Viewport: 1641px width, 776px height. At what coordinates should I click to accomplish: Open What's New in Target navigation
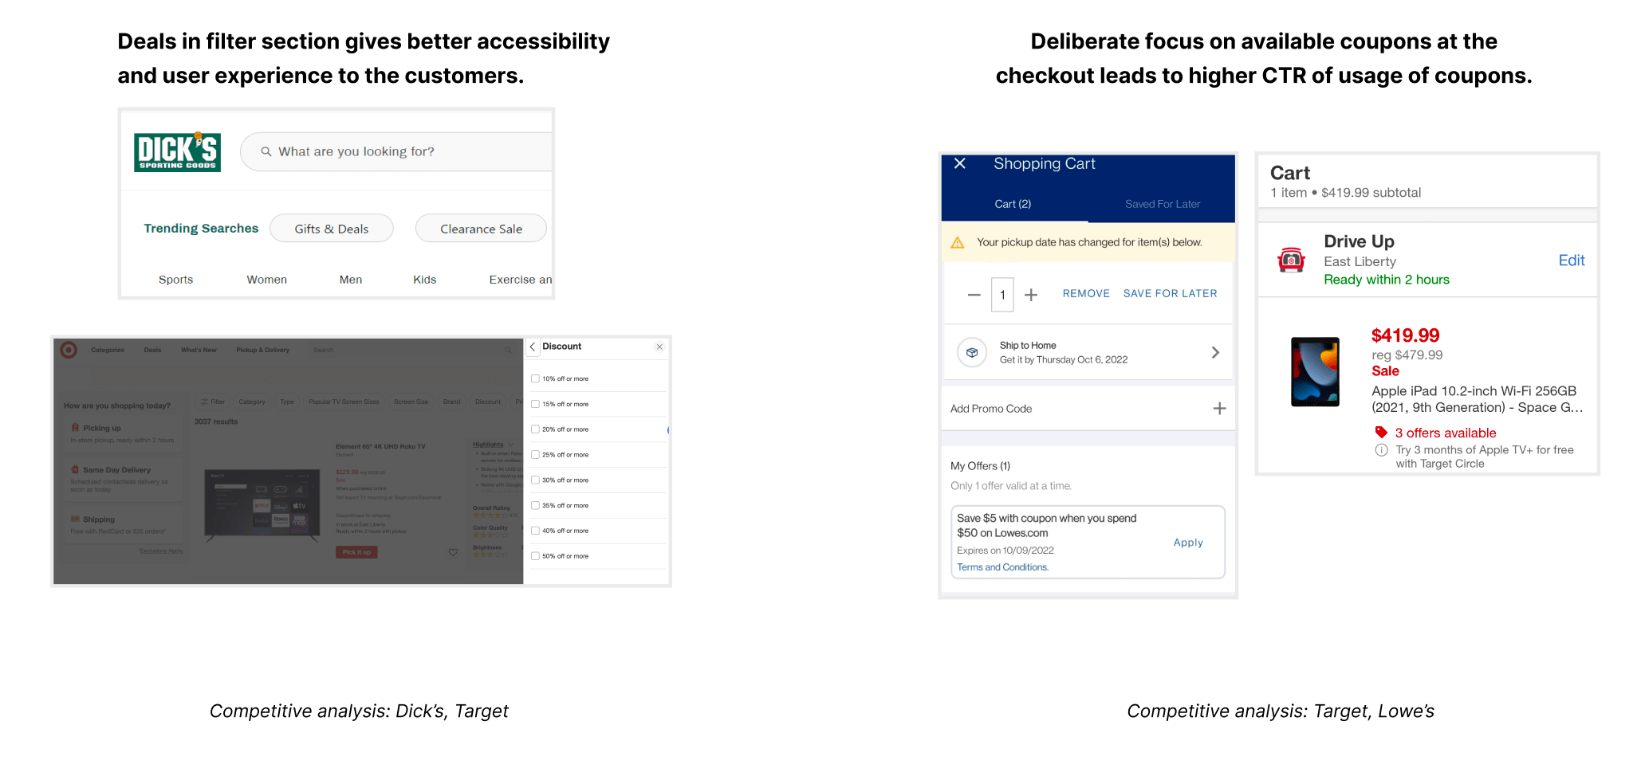(x=199, y=350)
